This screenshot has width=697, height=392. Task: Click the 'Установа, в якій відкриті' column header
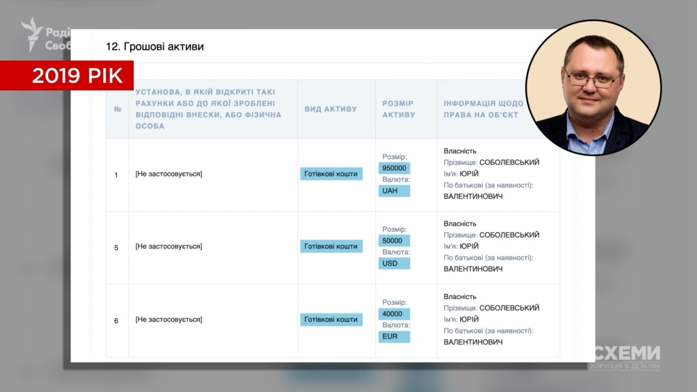[208, 109]
